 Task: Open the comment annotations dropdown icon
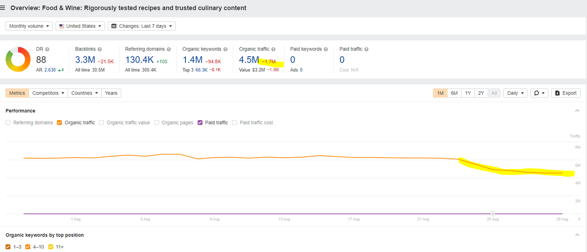pyautogui.click(x=540, y=93)
